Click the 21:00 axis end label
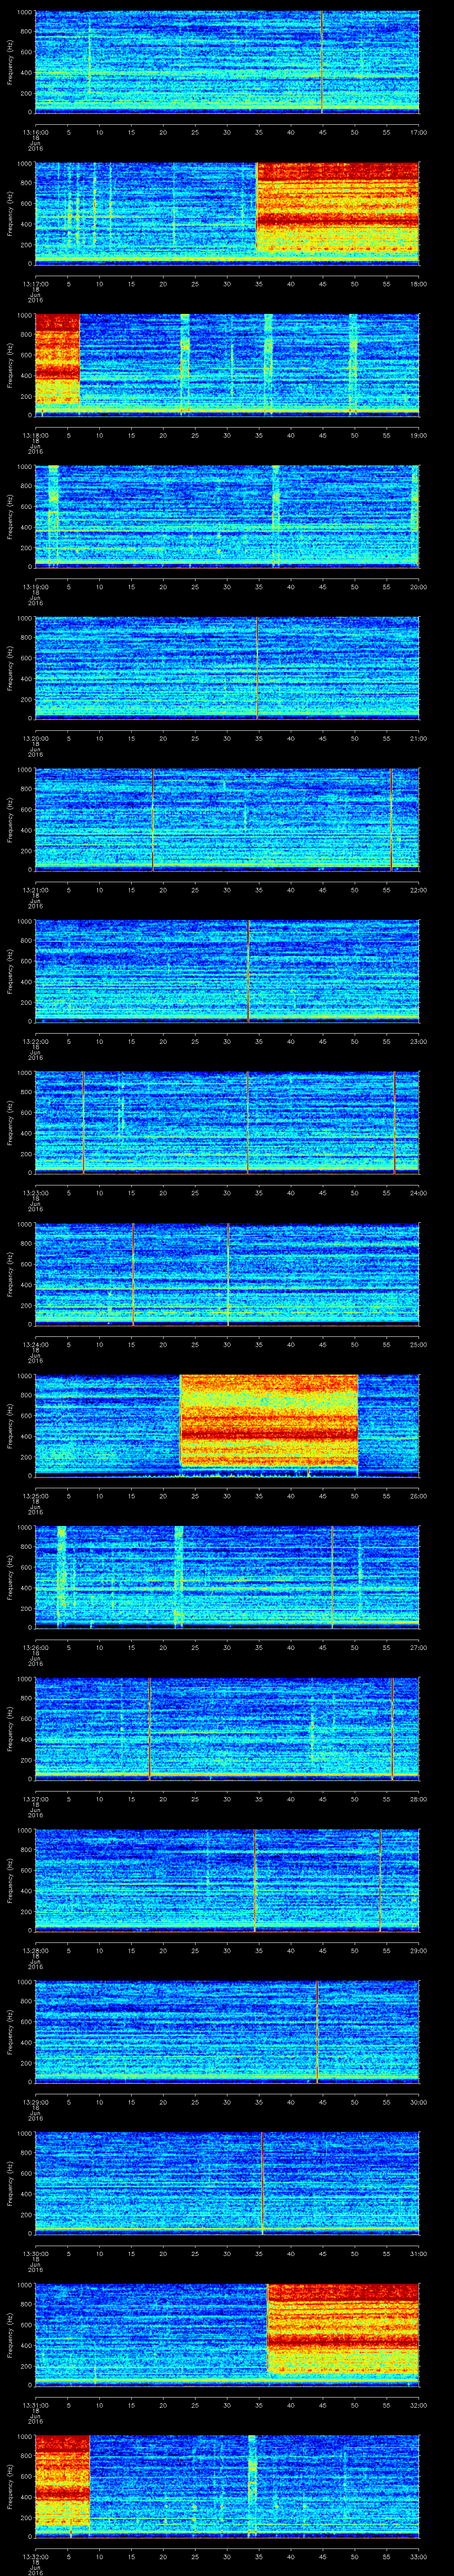This screenshot has width=454, height=2576. 418,738
